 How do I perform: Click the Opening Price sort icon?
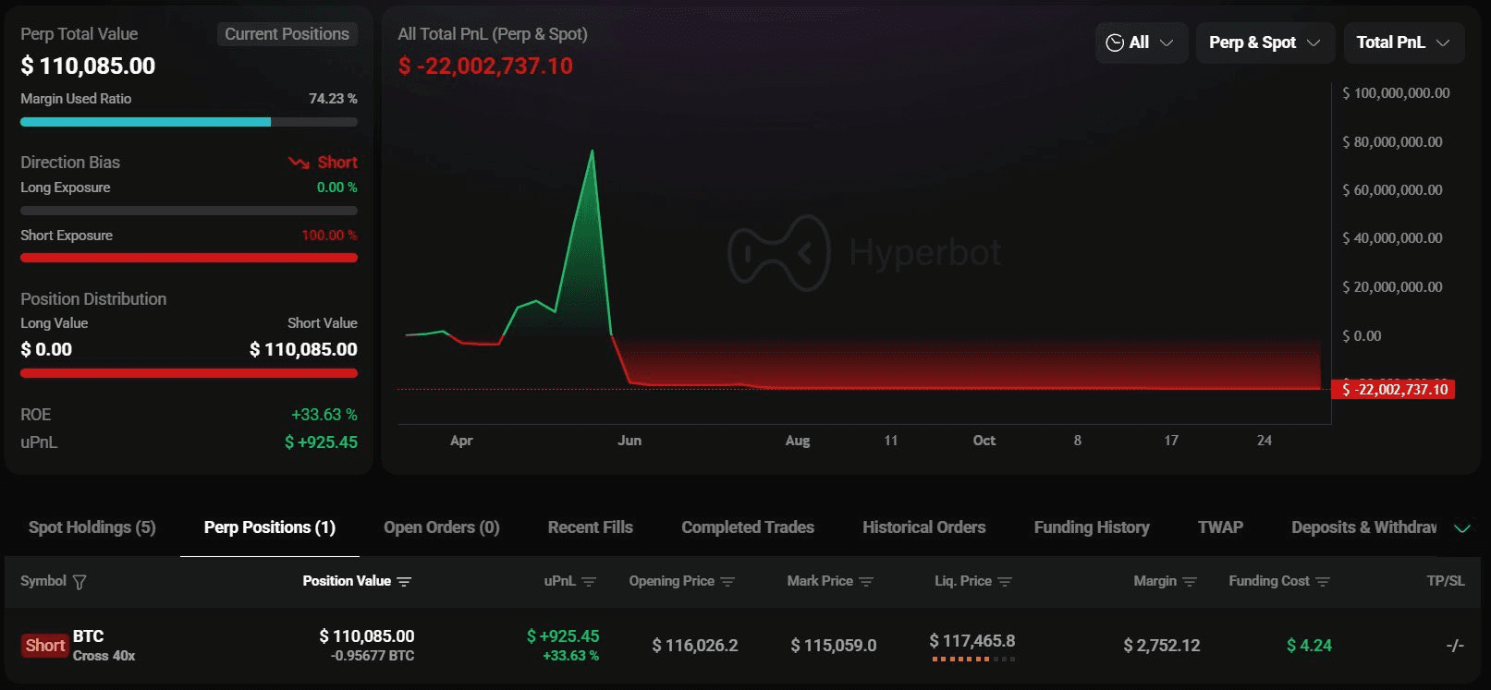coord(727,582)
